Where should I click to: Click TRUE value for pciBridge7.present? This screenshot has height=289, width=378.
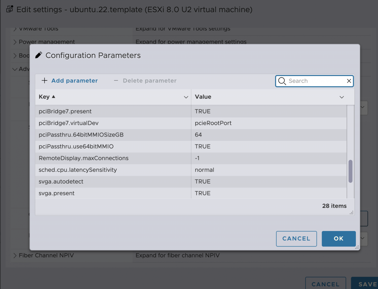pyautogui.click(x=203, y=111)
